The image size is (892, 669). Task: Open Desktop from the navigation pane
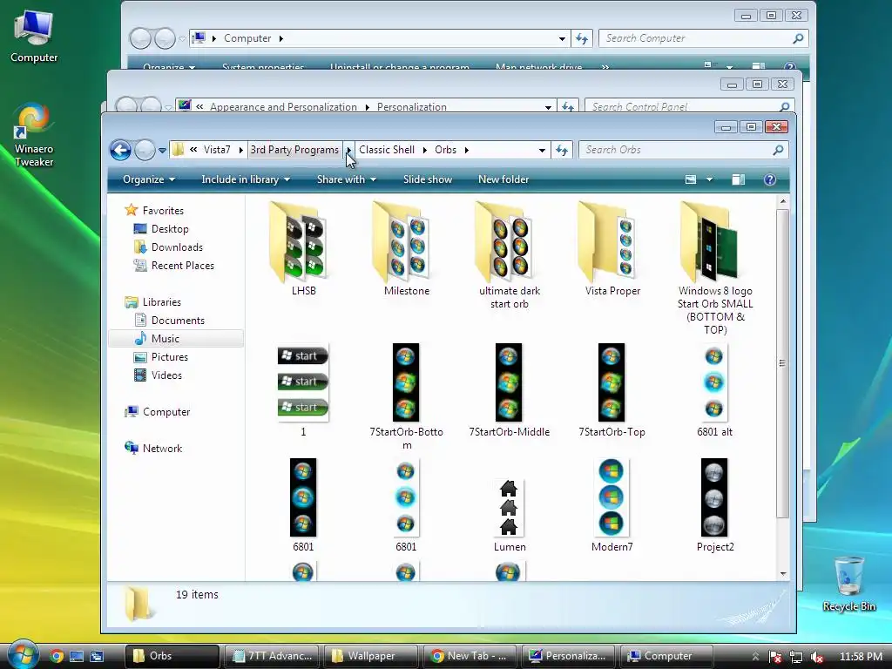170,229
